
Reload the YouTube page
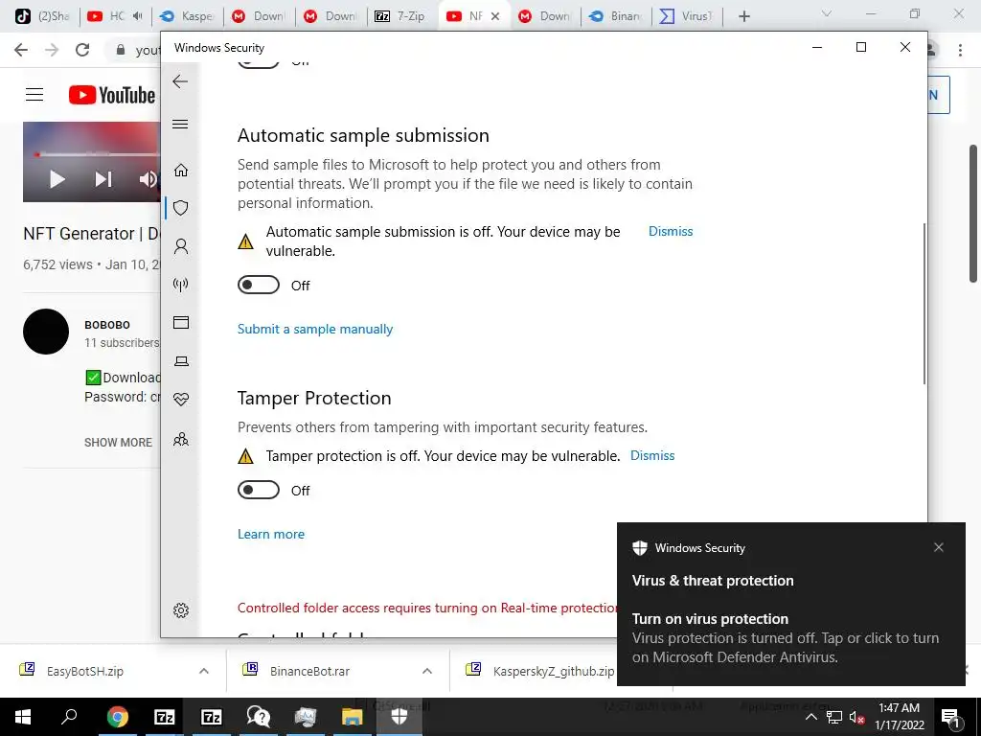pyautogui.click(x=82, y=50)
